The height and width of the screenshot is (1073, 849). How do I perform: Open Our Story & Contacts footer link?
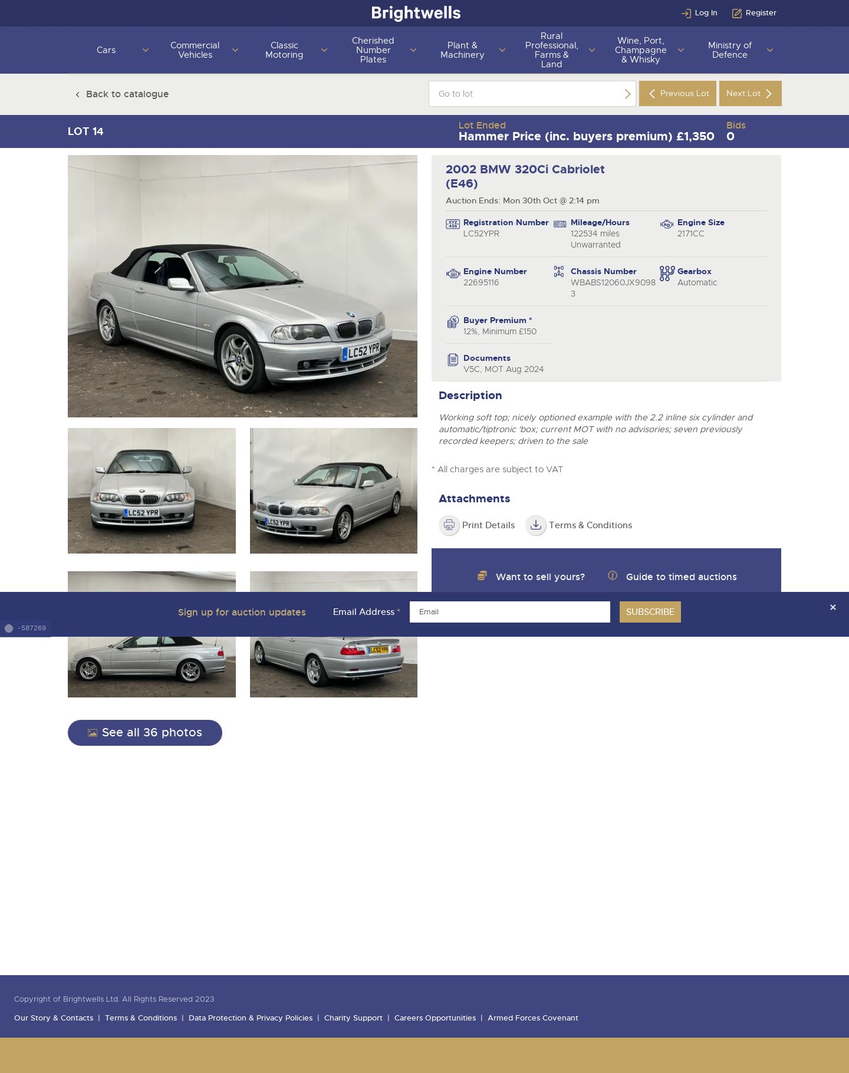pyautogui.click(x=54, y=1018)
